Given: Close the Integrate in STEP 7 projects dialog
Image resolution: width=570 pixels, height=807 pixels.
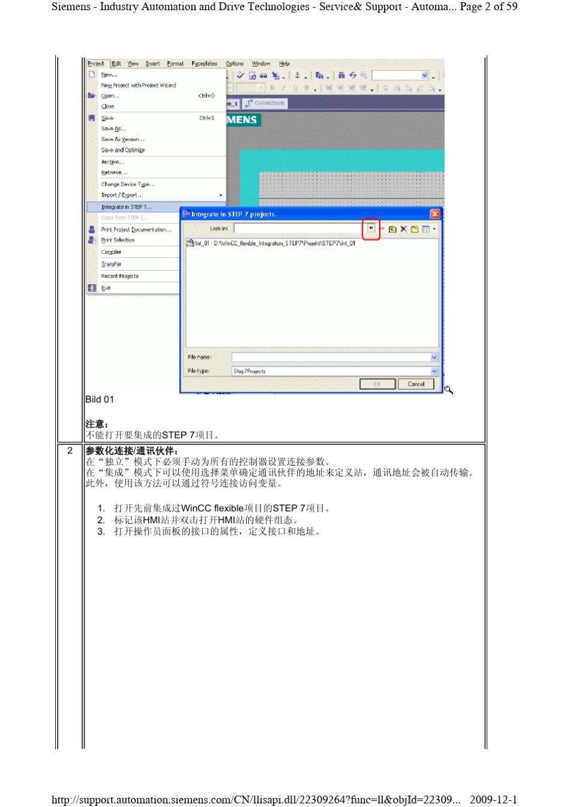Looking at the screenshot, I should point(435,214).
